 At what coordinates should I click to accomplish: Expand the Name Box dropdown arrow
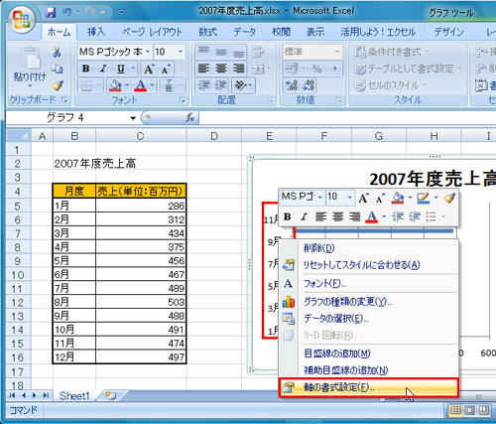click(133, 118)
